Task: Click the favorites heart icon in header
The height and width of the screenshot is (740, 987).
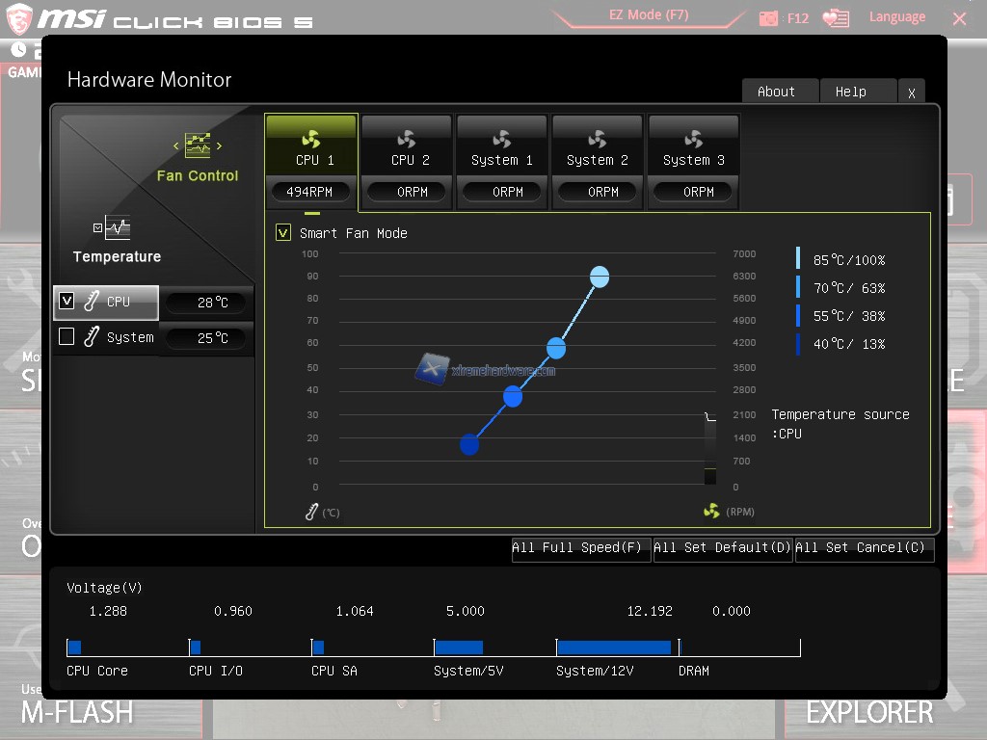Action: click(836, 18)
